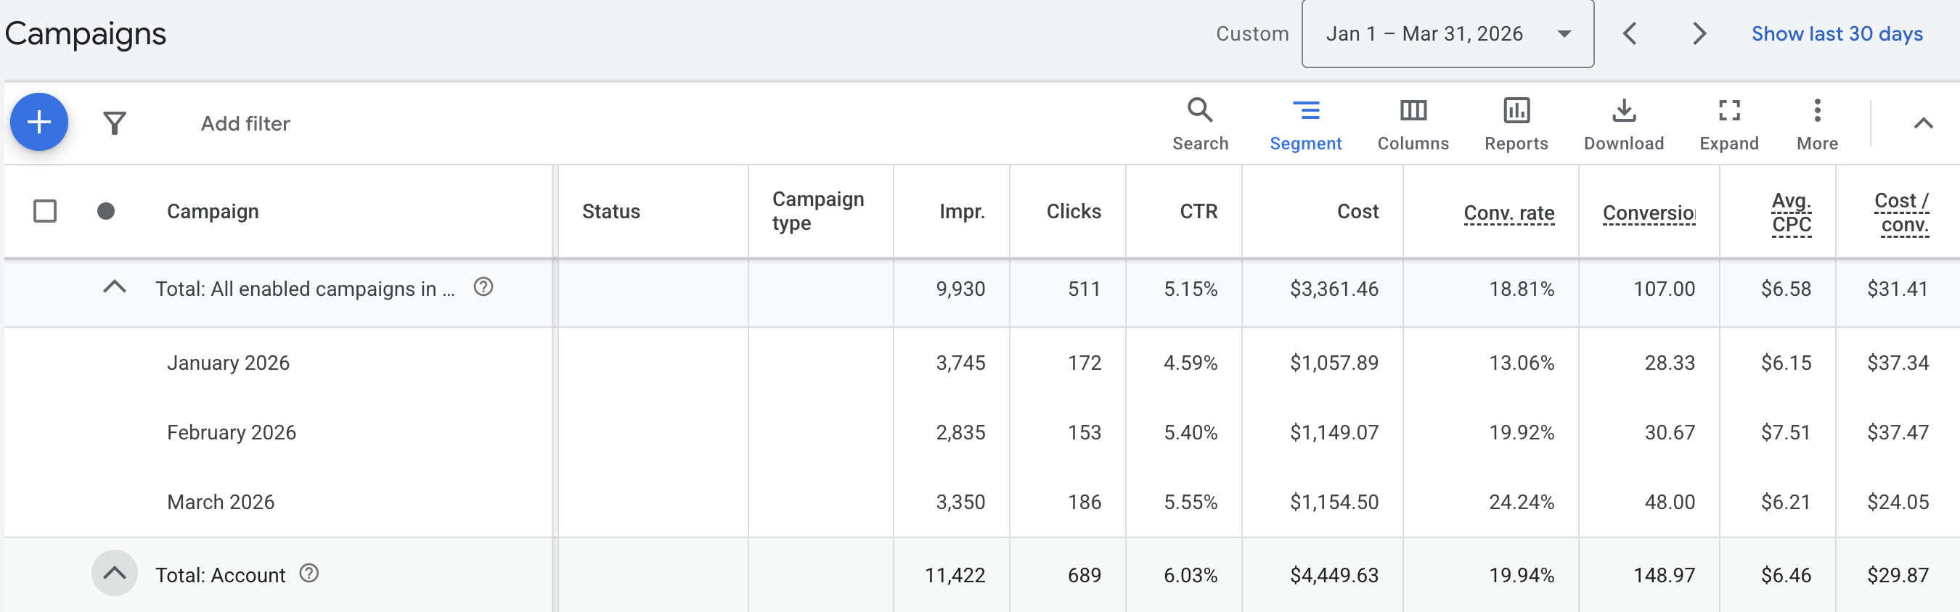This screenshot has height=612, width=1960.
Task: Click account total clicks 689
Action: pyautogui.click(x=1085, y=575)
